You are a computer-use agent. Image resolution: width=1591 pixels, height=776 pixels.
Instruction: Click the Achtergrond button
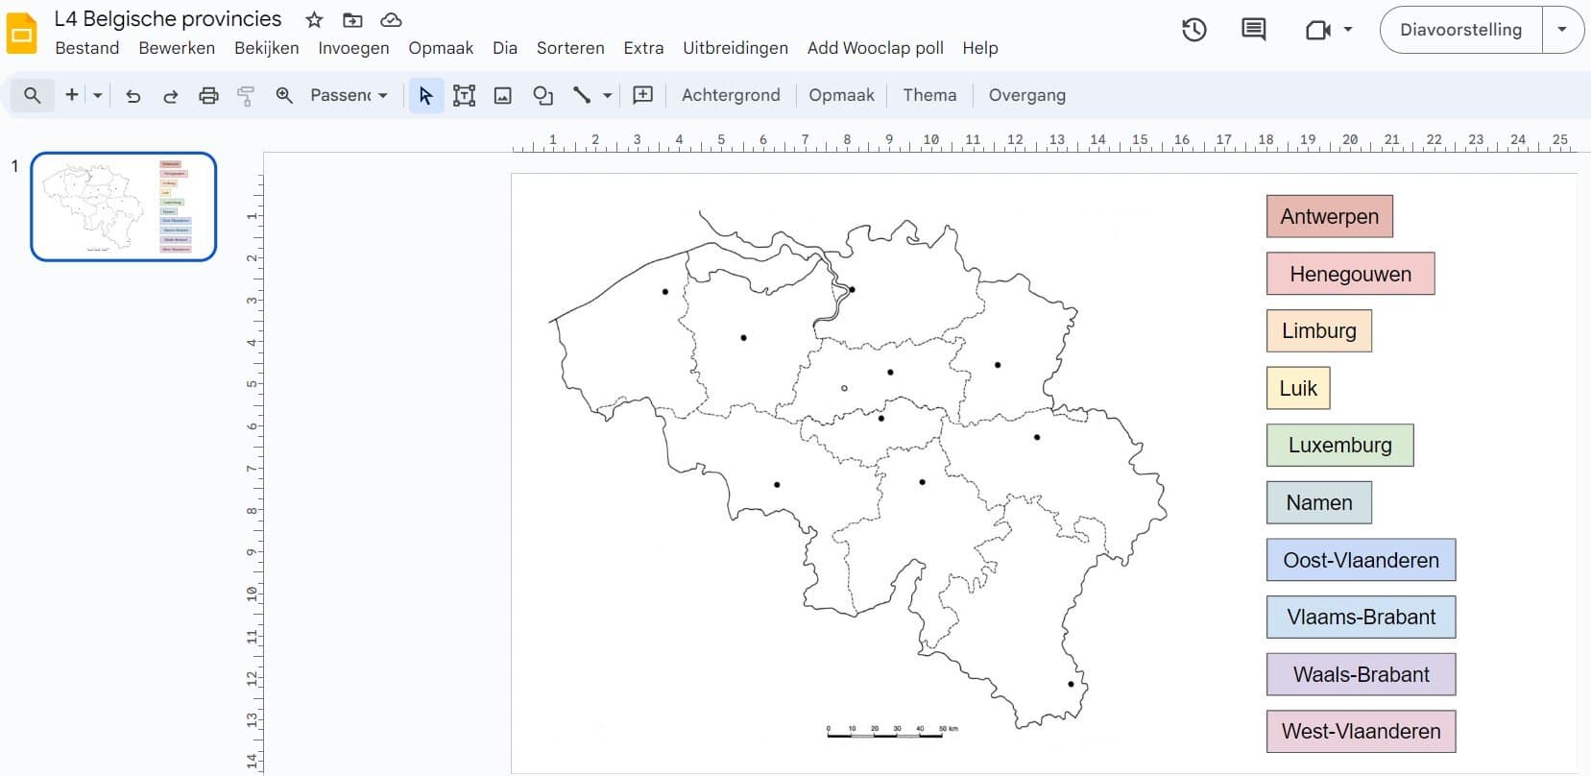[x=731, y=95]
